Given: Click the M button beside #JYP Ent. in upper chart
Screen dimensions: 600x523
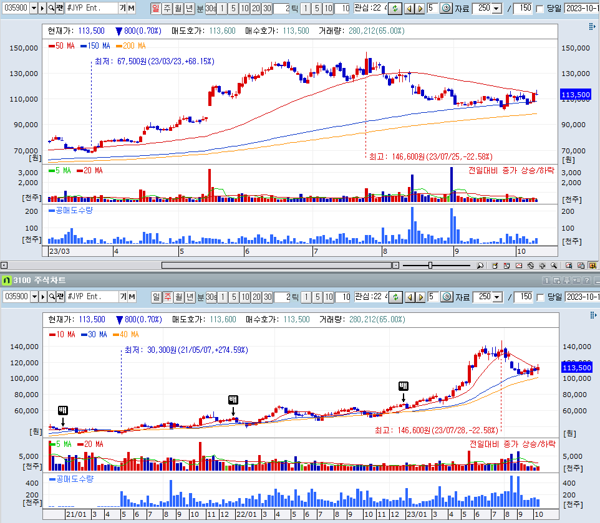Looking at the screenshot, I should tap(131, 8).
